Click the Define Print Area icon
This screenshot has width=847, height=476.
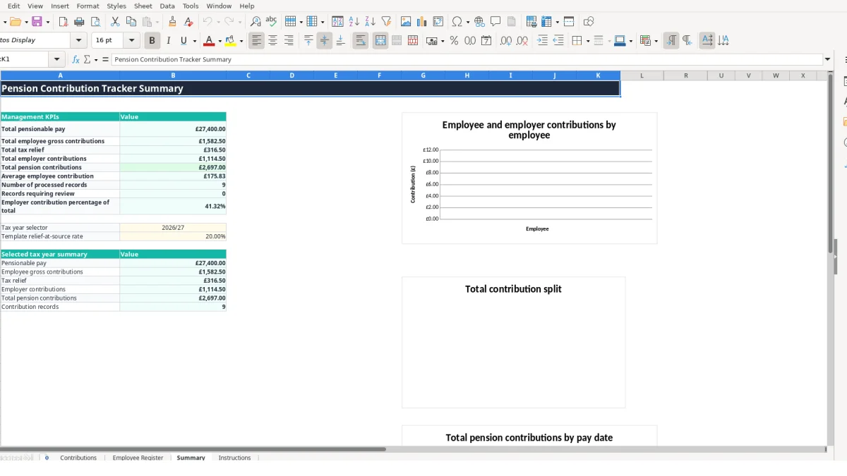coord(531,22)
